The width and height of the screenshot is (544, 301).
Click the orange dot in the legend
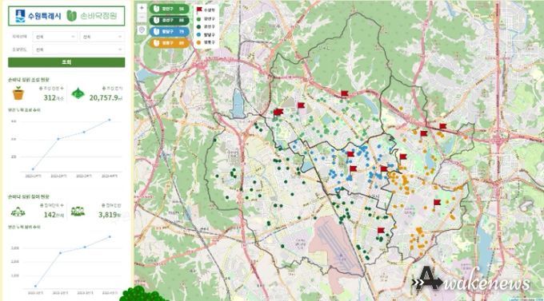(x=198, y=42)
